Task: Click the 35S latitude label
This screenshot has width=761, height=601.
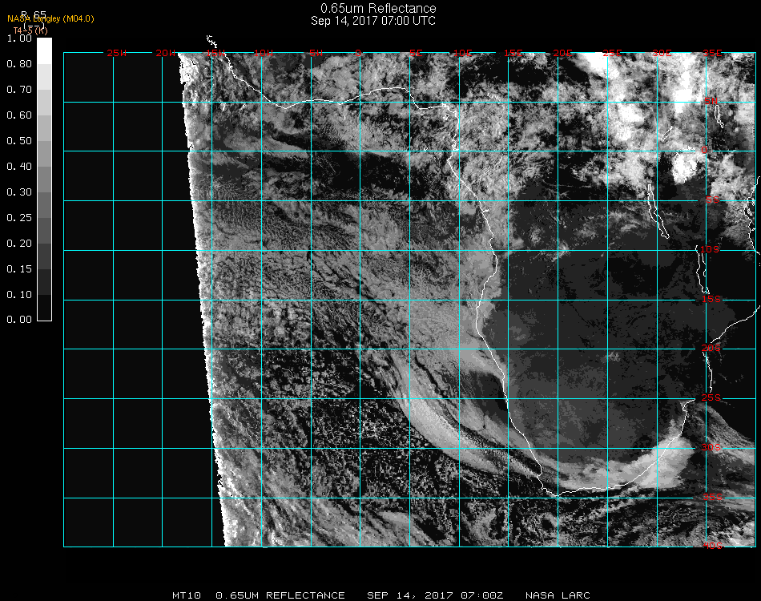Action: [711, 497]
